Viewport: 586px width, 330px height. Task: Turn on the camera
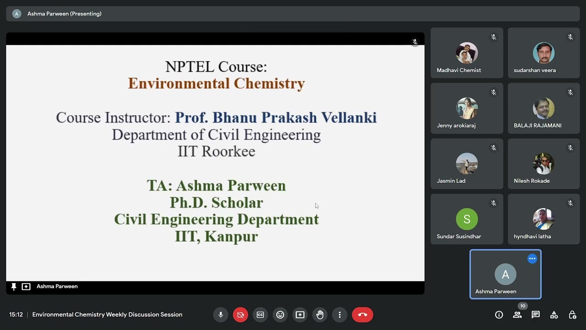coord(240,315)
